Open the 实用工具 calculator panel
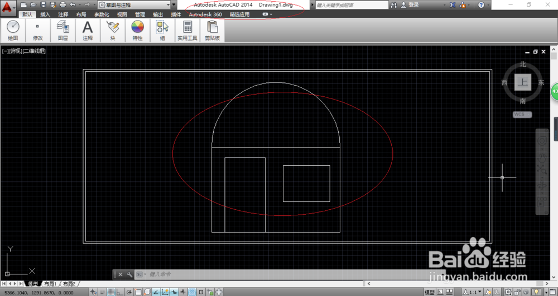 (x=187, y=31)
